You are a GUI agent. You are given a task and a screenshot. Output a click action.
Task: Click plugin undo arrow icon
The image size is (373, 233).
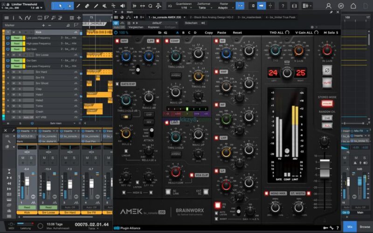pos(159,33)
